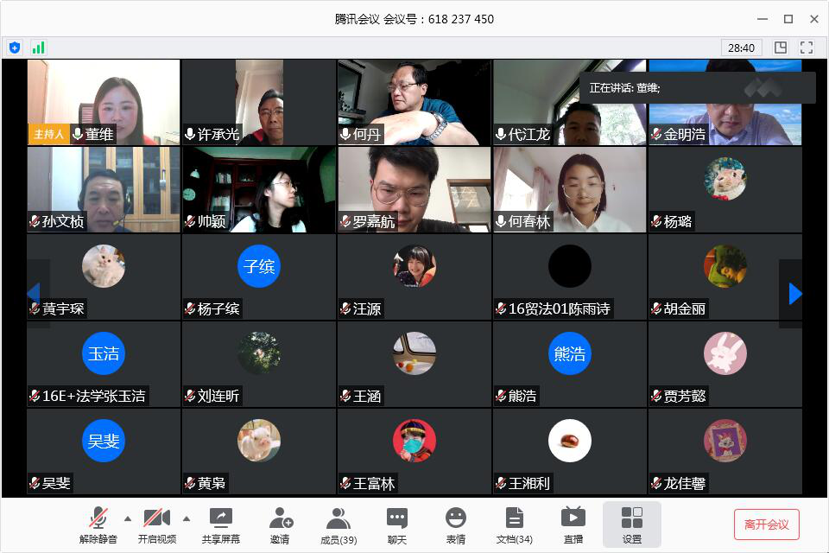Screen dimensions: 829x553
Task: Turn on the camera (开启视频)
Action: click(156, 524)
